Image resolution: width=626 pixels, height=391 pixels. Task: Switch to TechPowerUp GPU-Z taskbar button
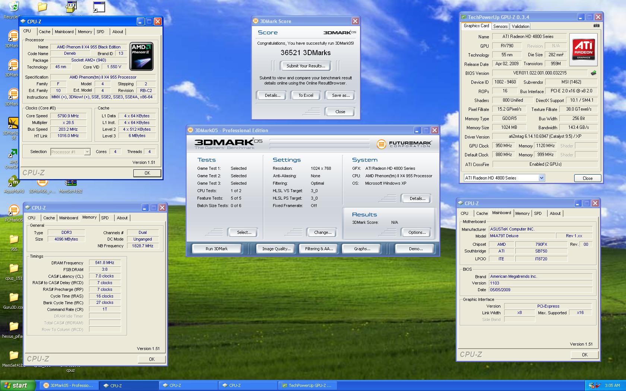(309, 385)
